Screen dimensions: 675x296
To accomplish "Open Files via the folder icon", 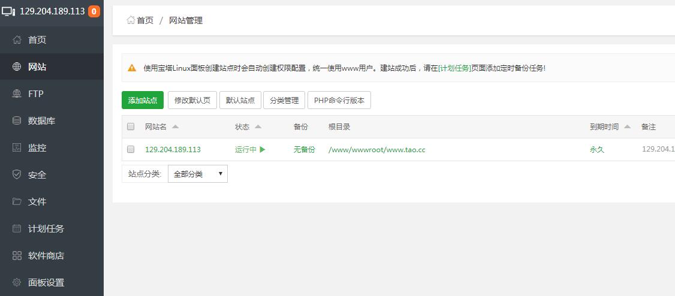I will pyautogui.click(x=17, y=202).
